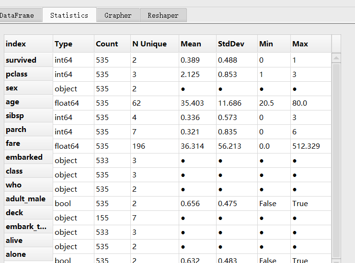This screenshot has height=263, width=355.
Task: Click the count cell showing 155
Action: click(x=112, y=218)
